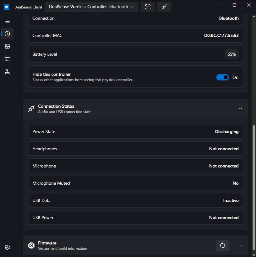Select the Power State row
This screenshot has width=256, height=257.
tap(135, 131)
